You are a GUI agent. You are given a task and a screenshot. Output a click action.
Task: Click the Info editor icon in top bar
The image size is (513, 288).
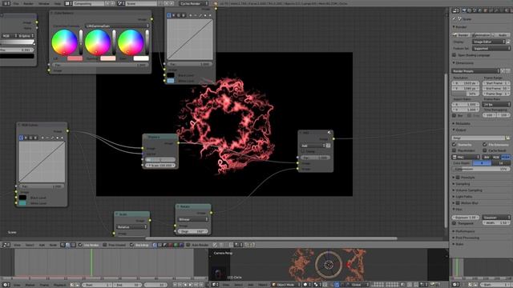[x=6, y=3]
